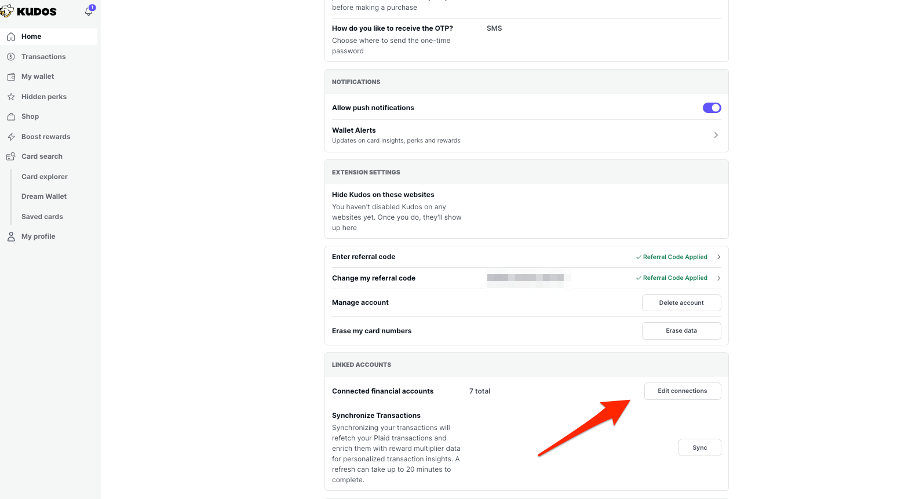Viewport: 912px width, 499px height.
Task: Open Enter referral code chevron
Action: click(718, 257)
